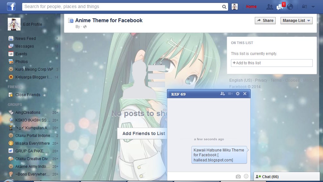Expand the account settings dropdown arrow
This screenshot has height=182, width=323.
(x=313, y=7)
